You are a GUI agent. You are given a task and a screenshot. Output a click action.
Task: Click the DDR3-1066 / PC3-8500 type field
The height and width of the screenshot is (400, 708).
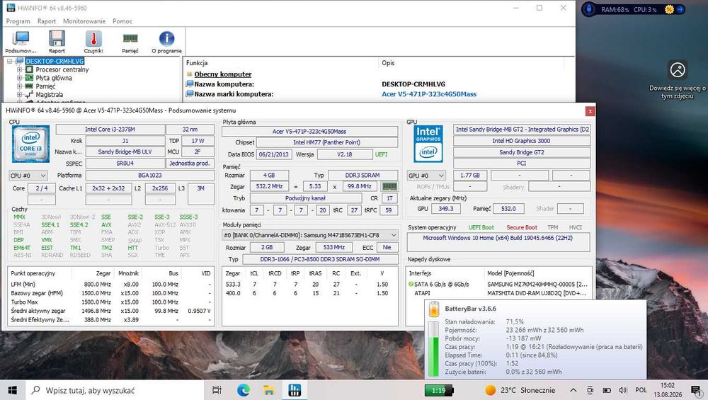(320, 259)
